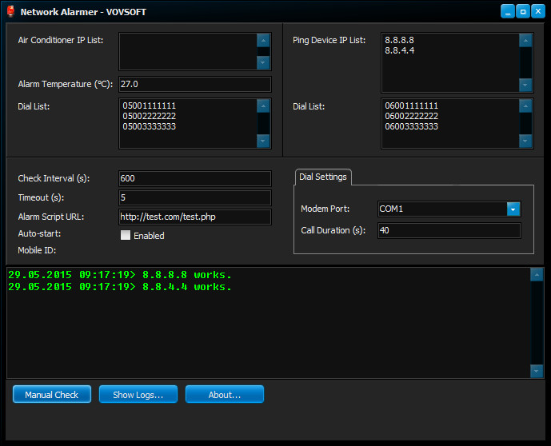
Task: Select the Dial Settings tab
Action: (x=323, y=177)
